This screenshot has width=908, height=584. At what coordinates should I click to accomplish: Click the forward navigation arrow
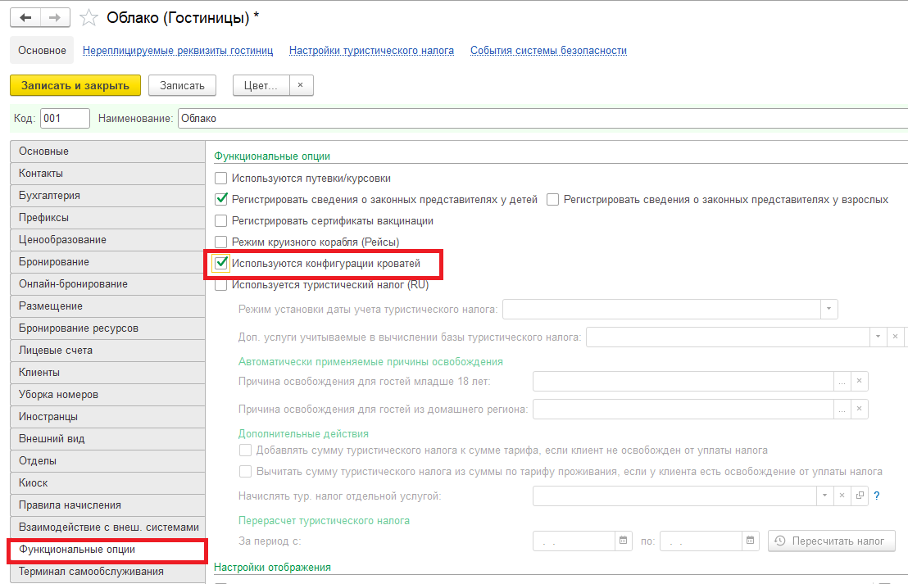(55, 17)
